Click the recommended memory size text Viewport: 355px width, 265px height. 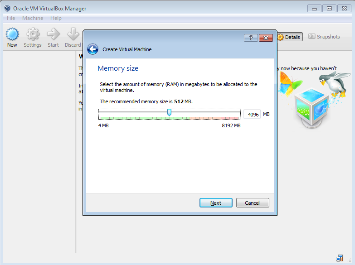click(x=146, y=101)
